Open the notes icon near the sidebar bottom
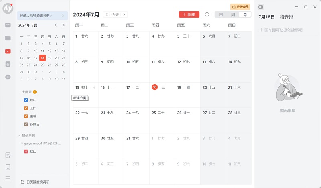 (x=8, y=155)
